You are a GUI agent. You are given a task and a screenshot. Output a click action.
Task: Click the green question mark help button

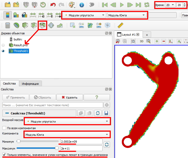pos(97,97)
